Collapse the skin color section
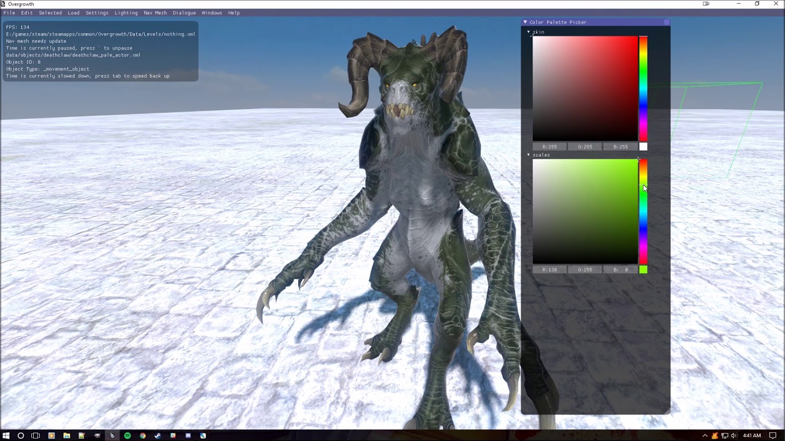 pos(529,32)
